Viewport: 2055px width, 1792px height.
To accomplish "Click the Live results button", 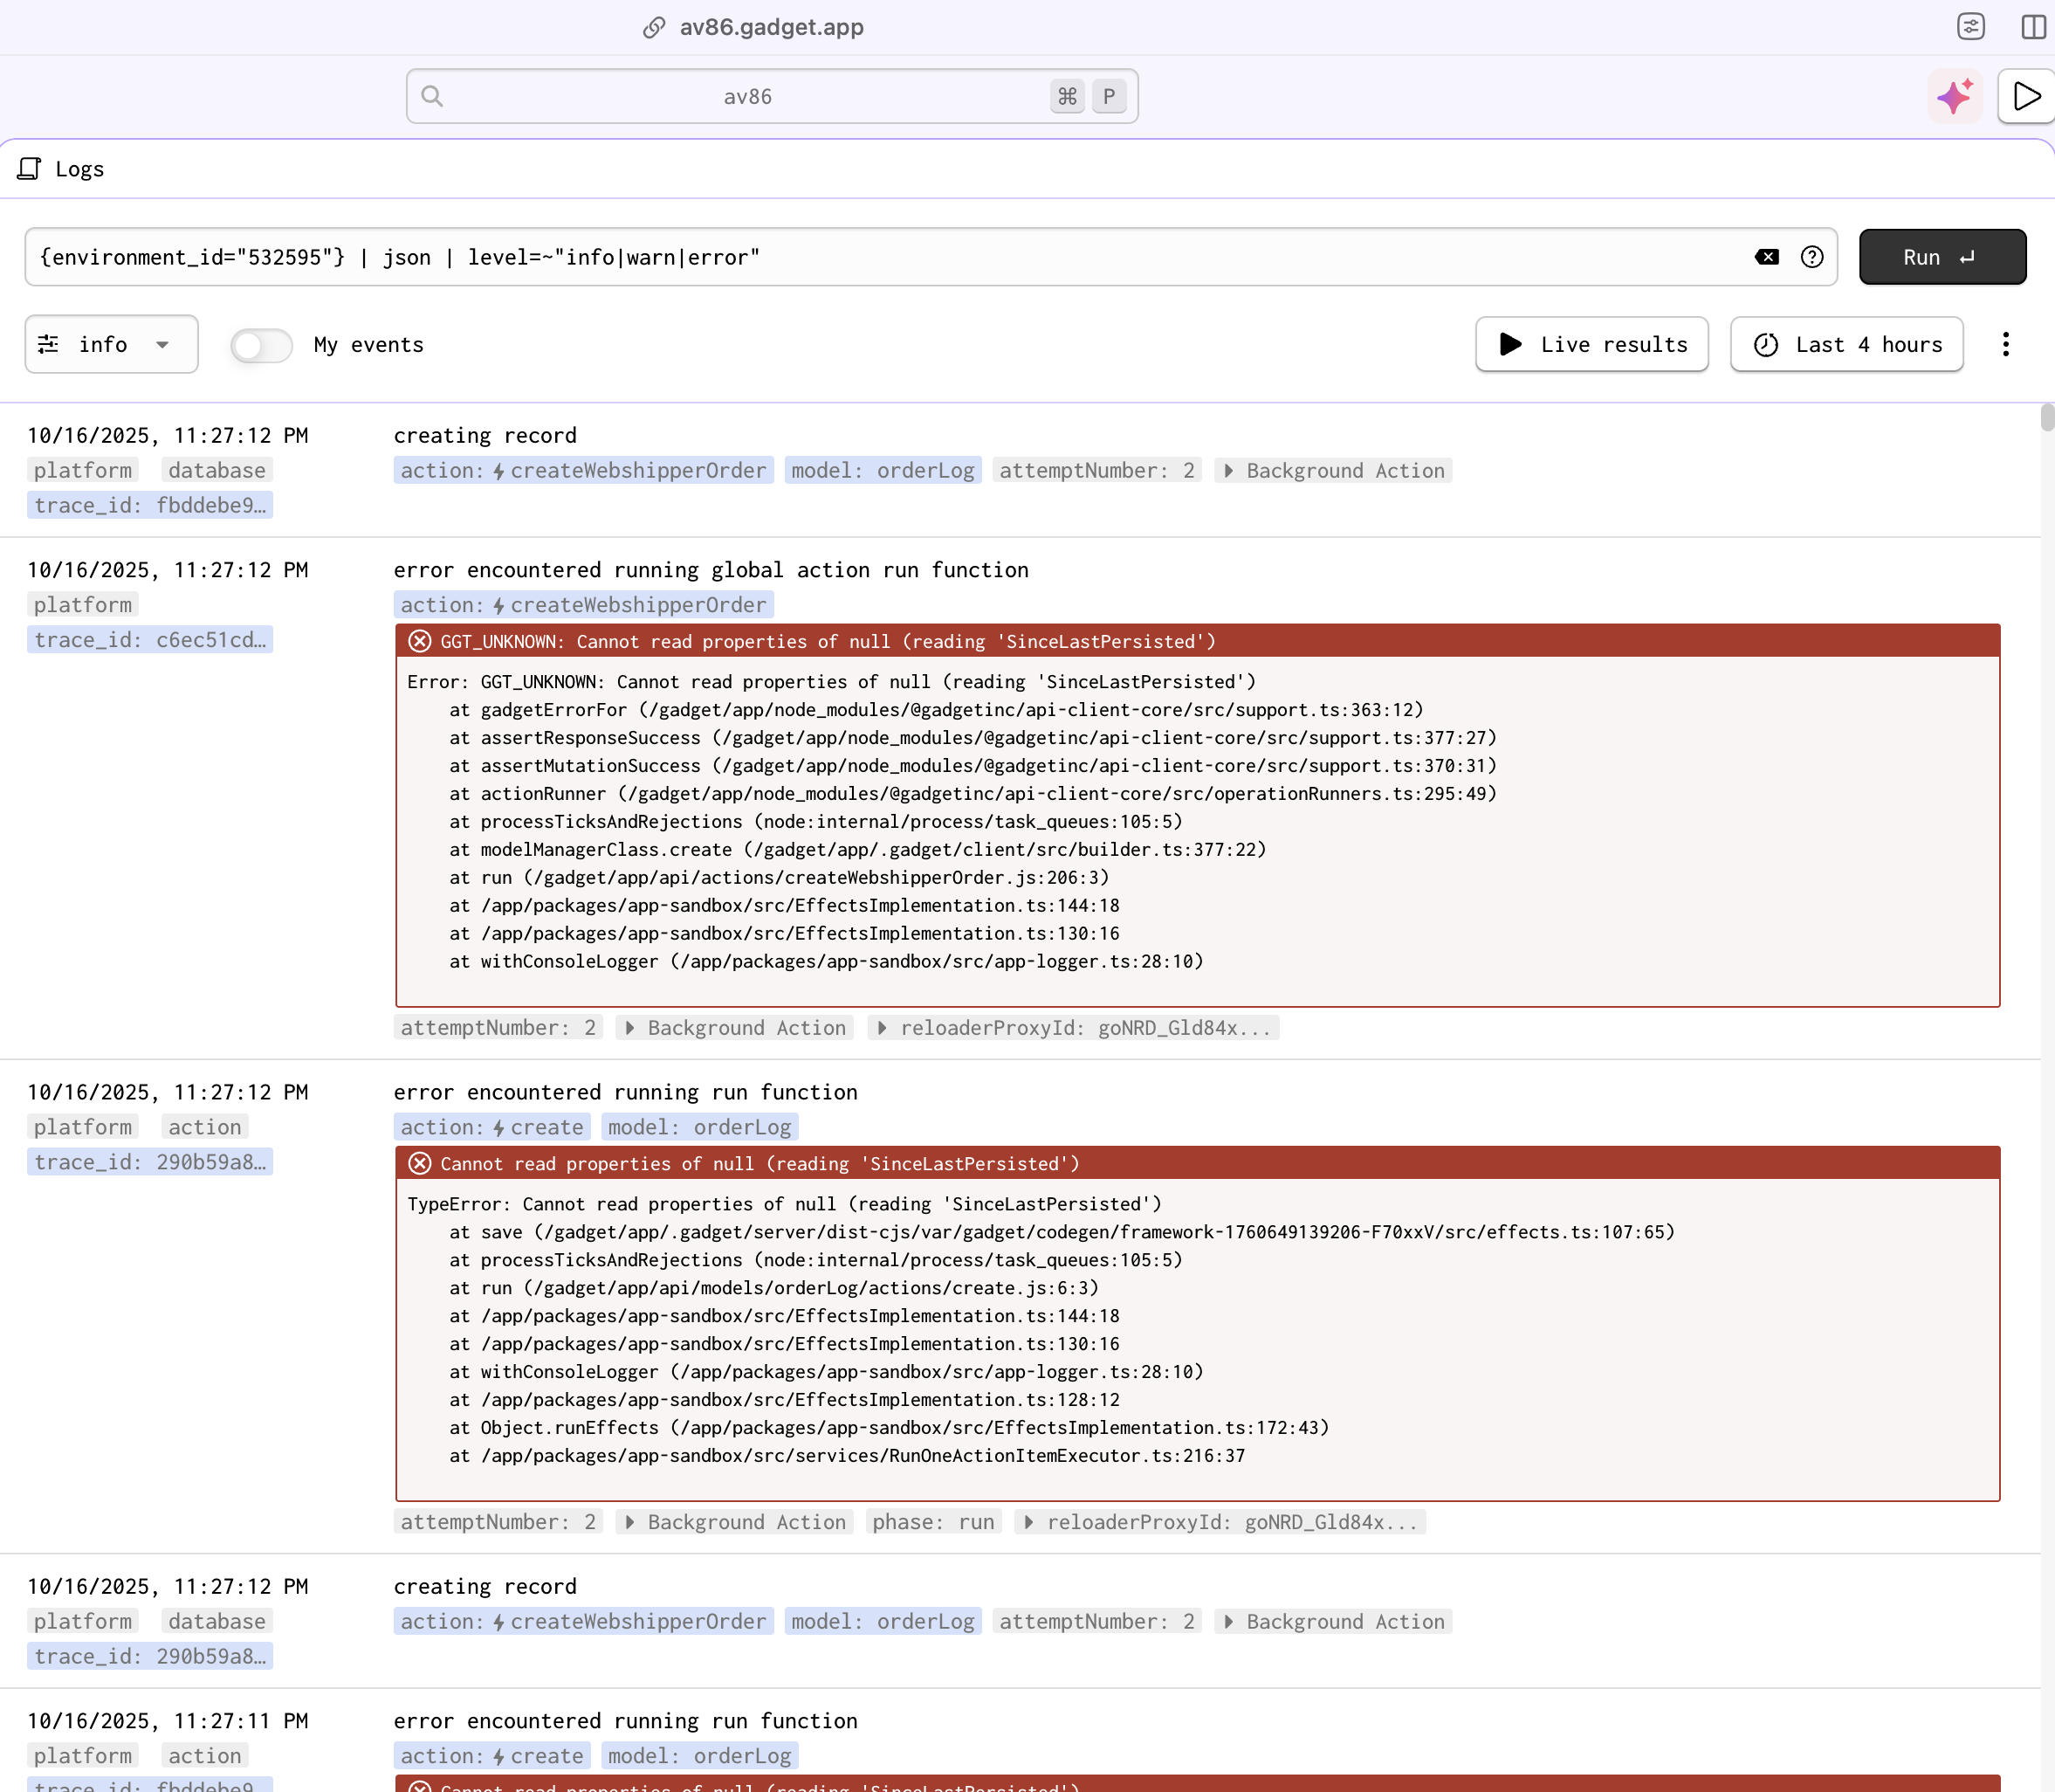I will [1591, 344].
